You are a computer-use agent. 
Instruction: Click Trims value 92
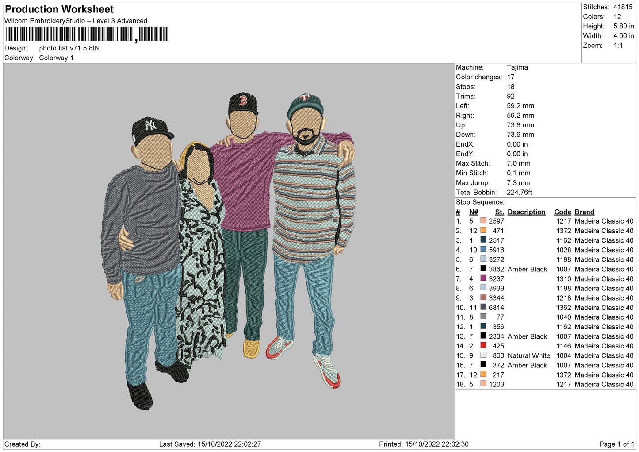tap(511, 97)
